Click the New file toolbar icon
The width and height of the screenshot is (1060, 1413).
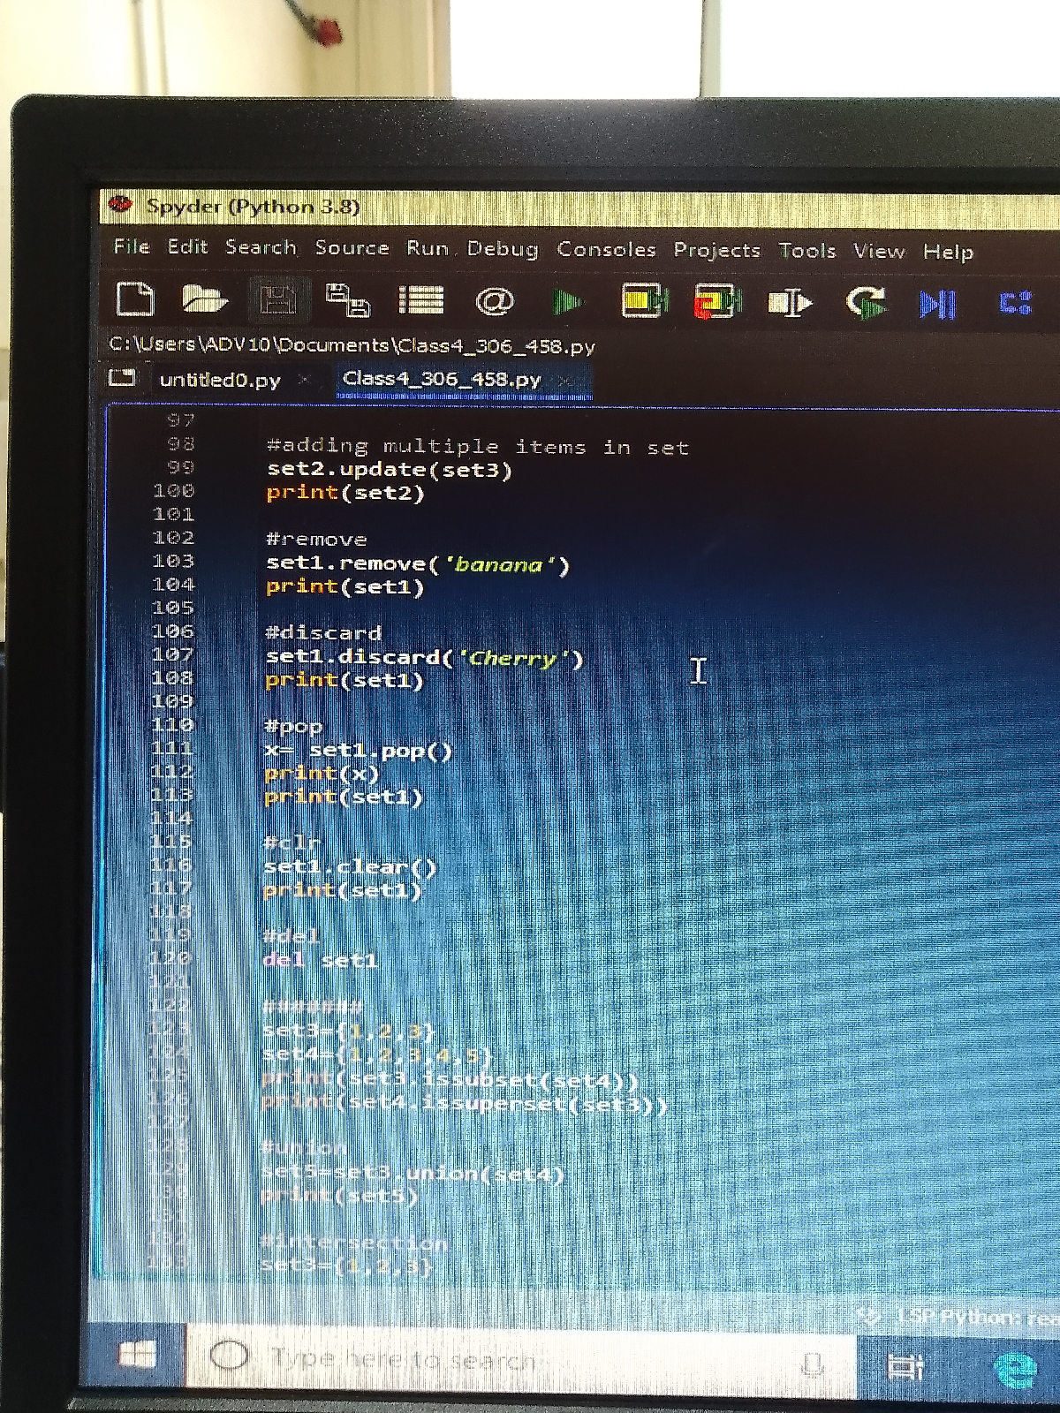pos(135,299)
